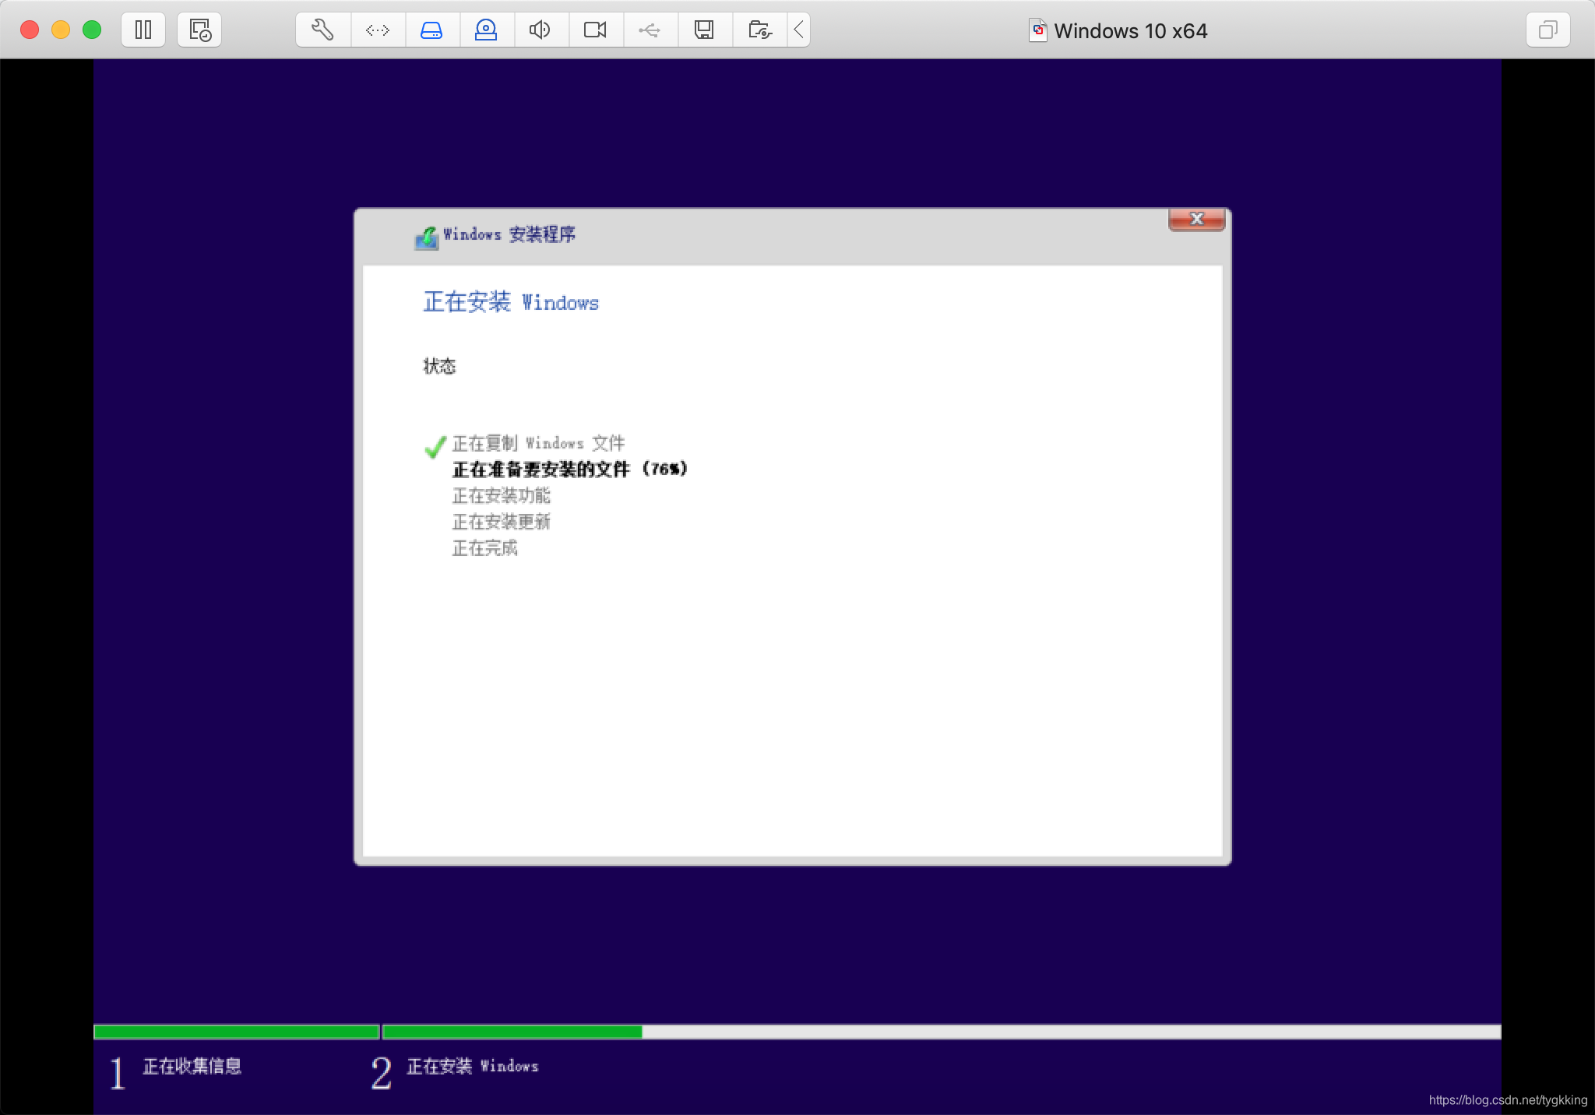The height and width of the screenshot is (1115, 1595).
Task: Toggle the sound card icon
Action: (540, 30)
